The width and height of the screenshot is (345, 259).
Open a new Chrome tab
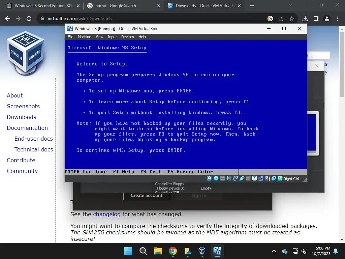[252, 6]
